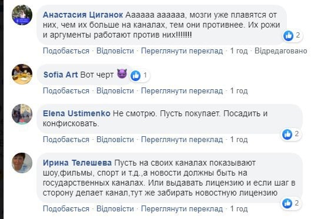Click like reaction icon on Sofia Art's comment

click(136, 76)
